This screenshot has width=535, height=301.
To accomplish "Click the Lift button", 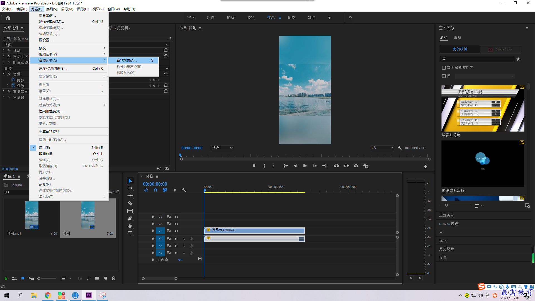I will 336,166.
